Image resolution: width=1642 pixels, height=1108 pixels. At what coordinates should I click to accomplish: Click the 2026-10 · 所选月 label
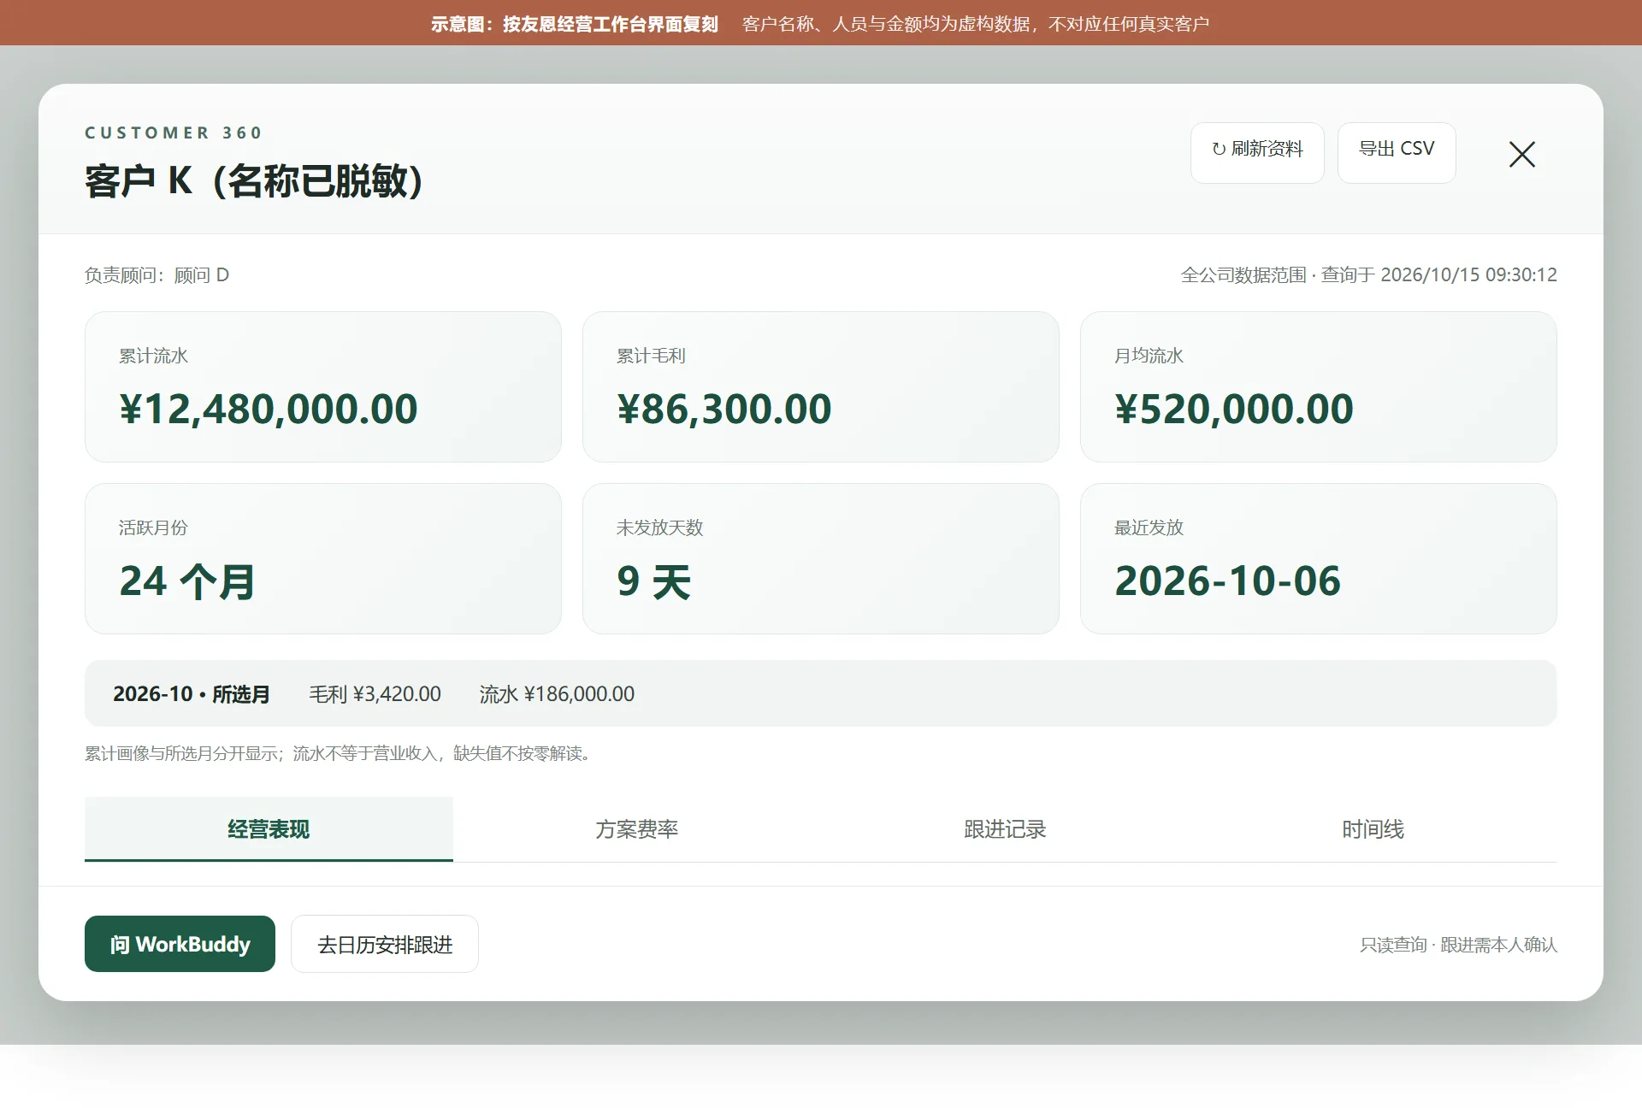(192, 693)
